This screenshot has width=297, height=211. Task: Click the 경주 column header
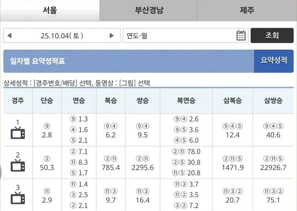point(18,101)
